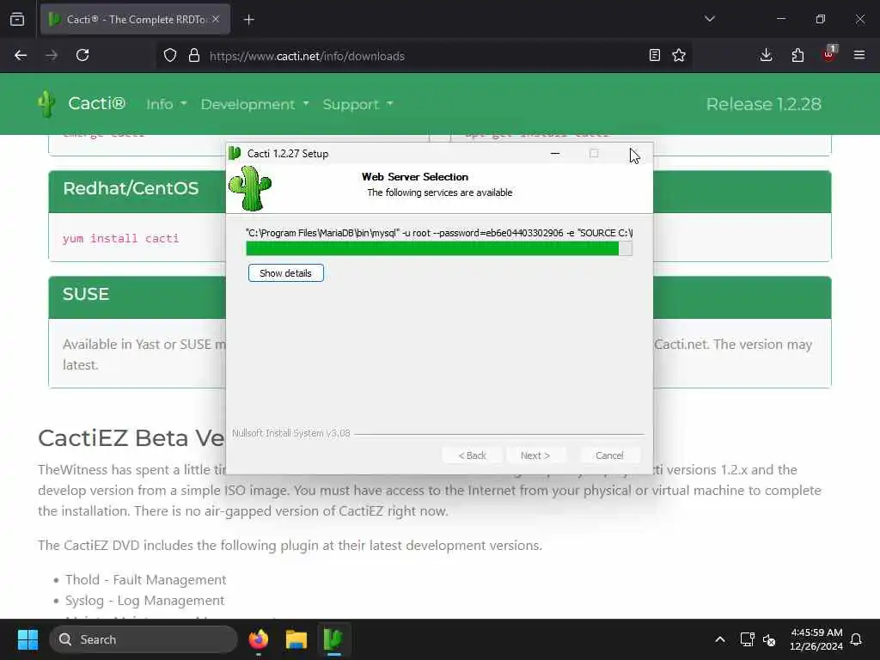Click the 'Web Server Selection' heading
The height and width of the screenshot is (660, 880).
(415, 177)
